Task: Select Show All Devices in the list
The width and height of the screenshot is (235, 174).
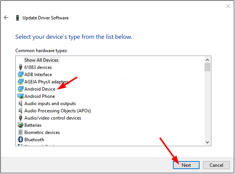Action: tap(42, 60)
